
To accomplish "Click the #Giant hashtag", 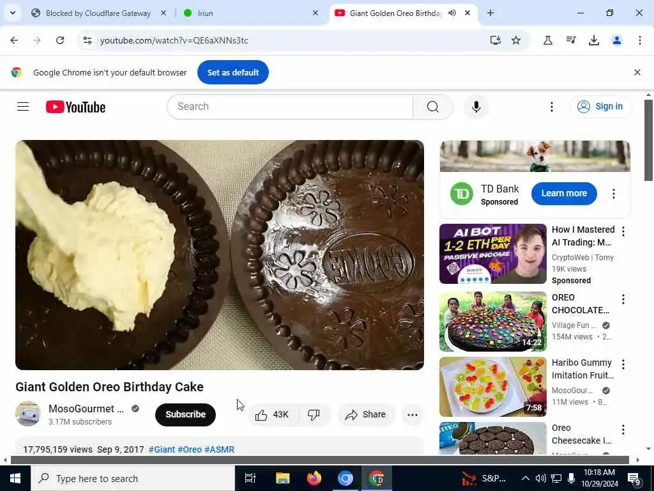I will tap(162, 449).
